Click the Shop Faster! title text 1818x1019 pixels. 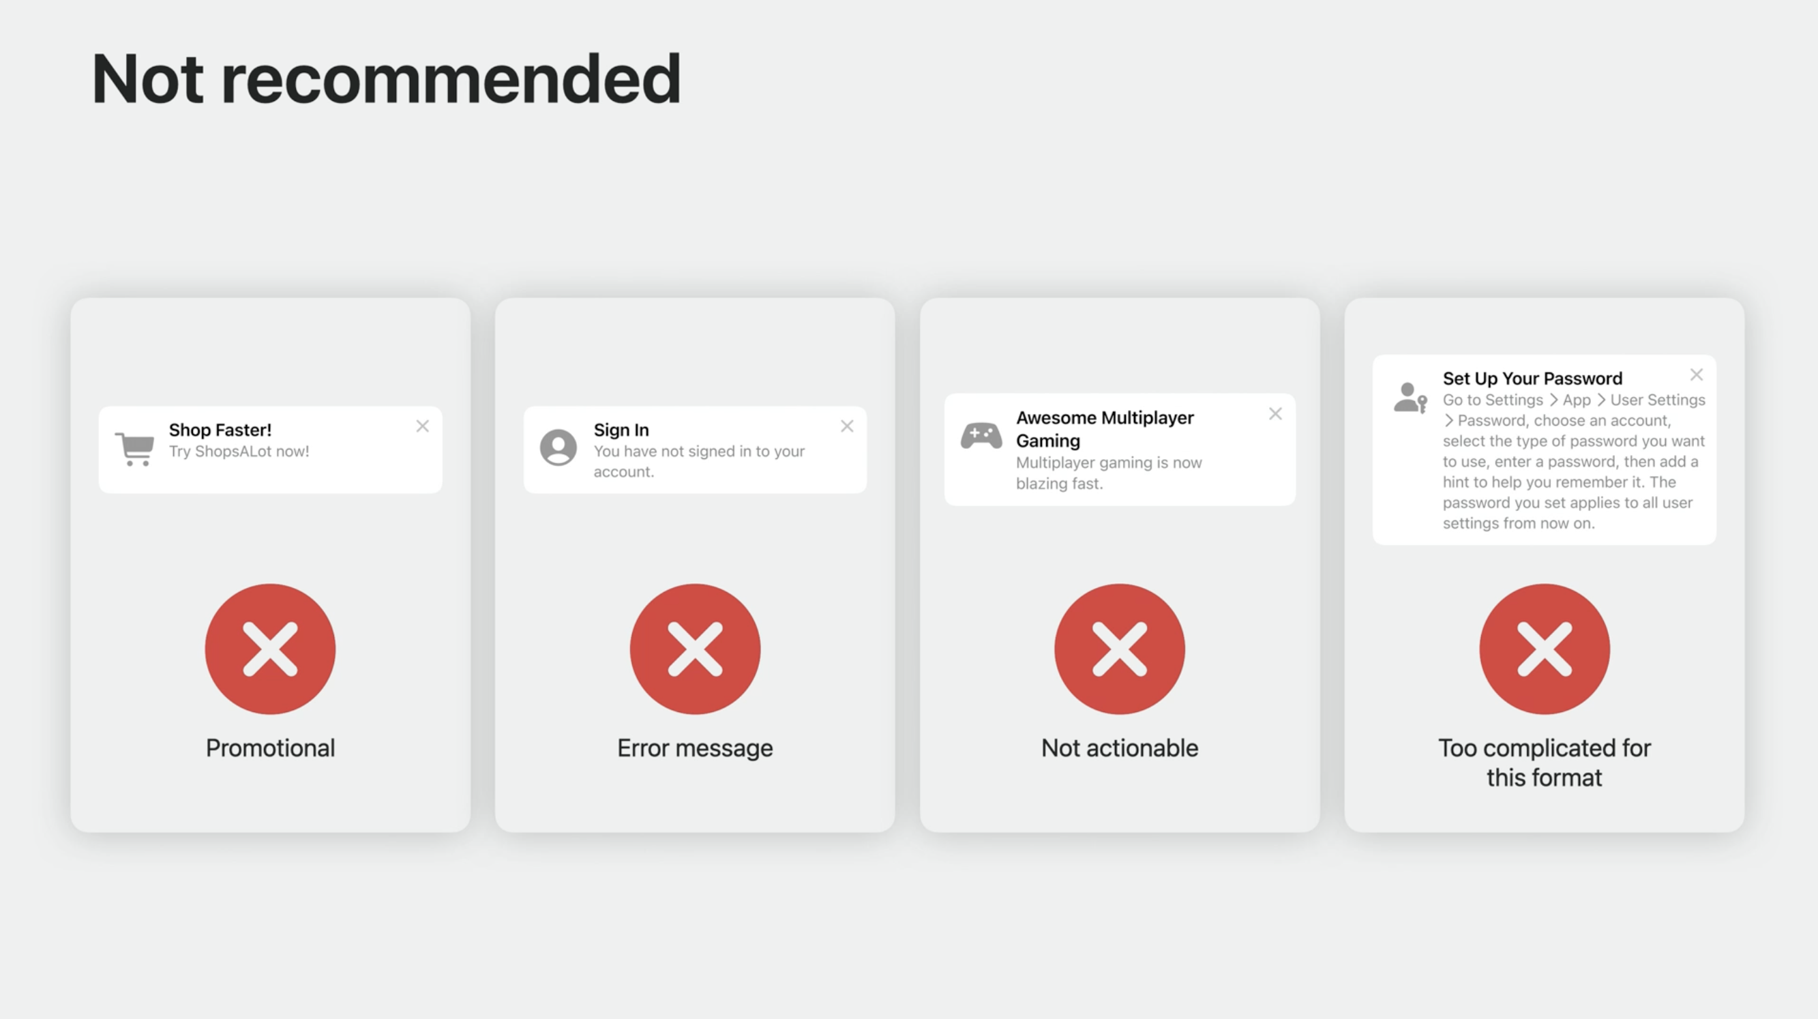[220, 430]
